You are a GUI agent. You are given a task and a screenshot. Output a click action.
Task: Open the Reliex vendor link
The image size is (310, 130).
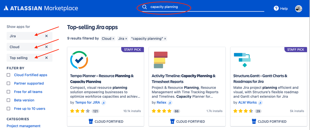[x=162, y=103]
